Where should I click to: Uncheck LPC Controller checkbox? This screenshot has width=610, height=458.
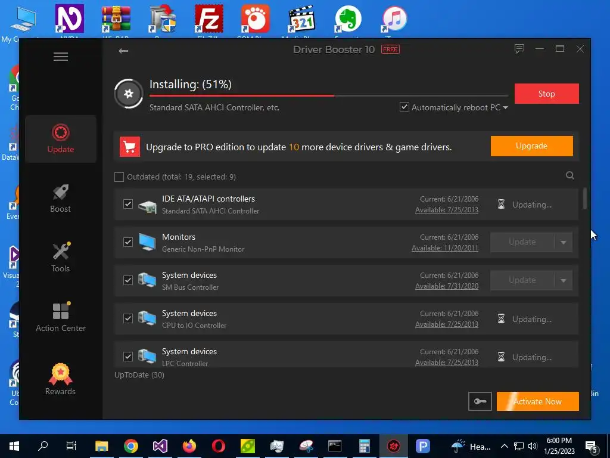pos(128,357)
